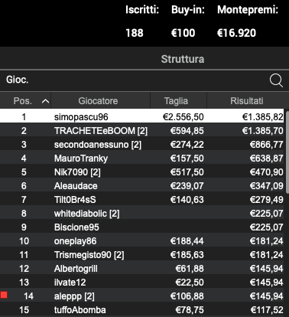Select player Nik7090 [2]

pos(141,172)
